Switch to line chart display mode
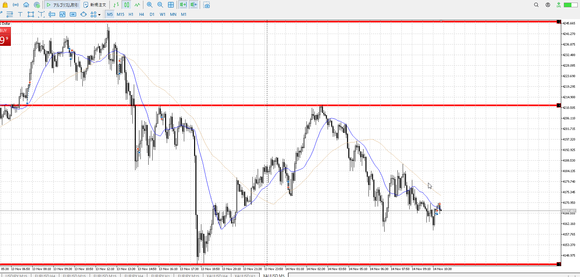This screenshot has height=277, width=580. pyautogui.click(x=137, y=5)
